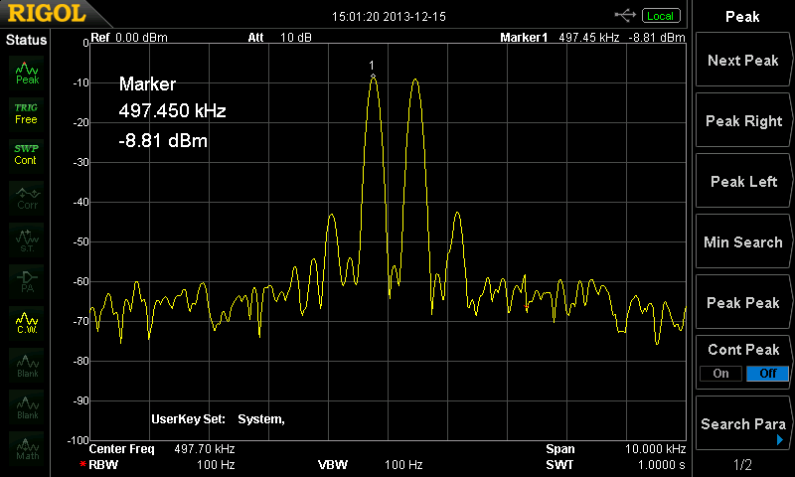Select the C.W. status icon

pos(27,322)
